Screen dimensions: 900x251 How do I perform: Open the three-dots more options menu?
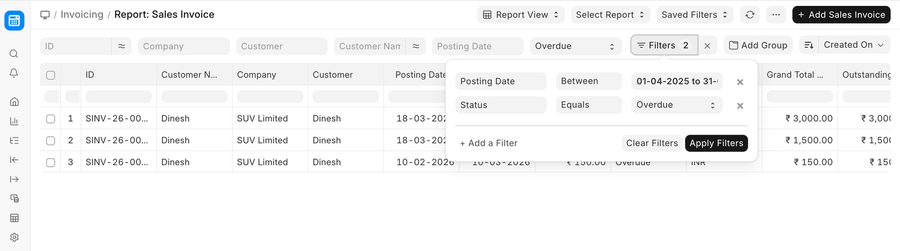point(776,15)
